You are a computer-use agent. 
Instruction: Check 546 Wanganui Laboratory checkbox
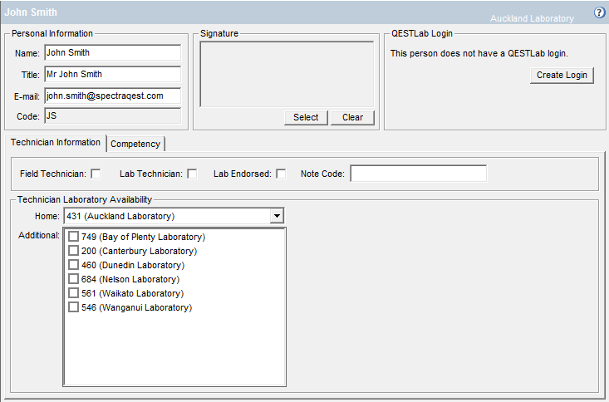click(x=73, y=307)
